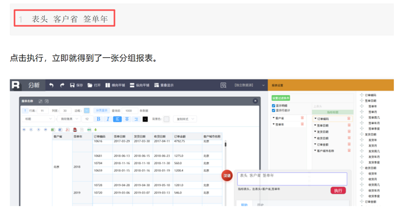
Task: Click the 执行 execute button
Action: [x=338, y=190]
